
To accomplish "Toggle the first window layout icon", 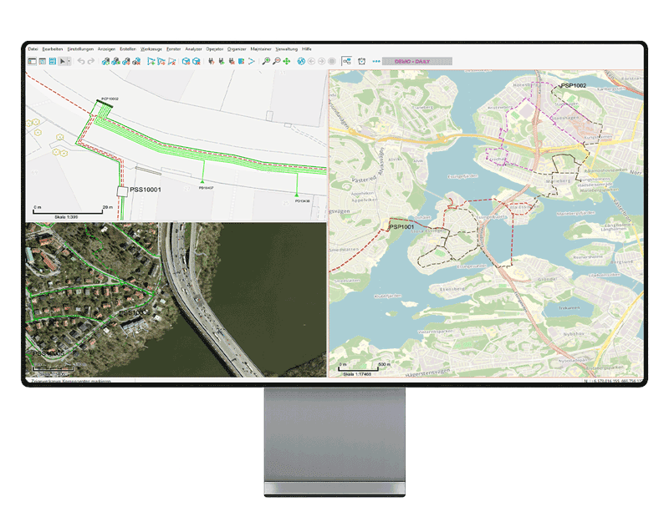I will (x=32, y=61).
